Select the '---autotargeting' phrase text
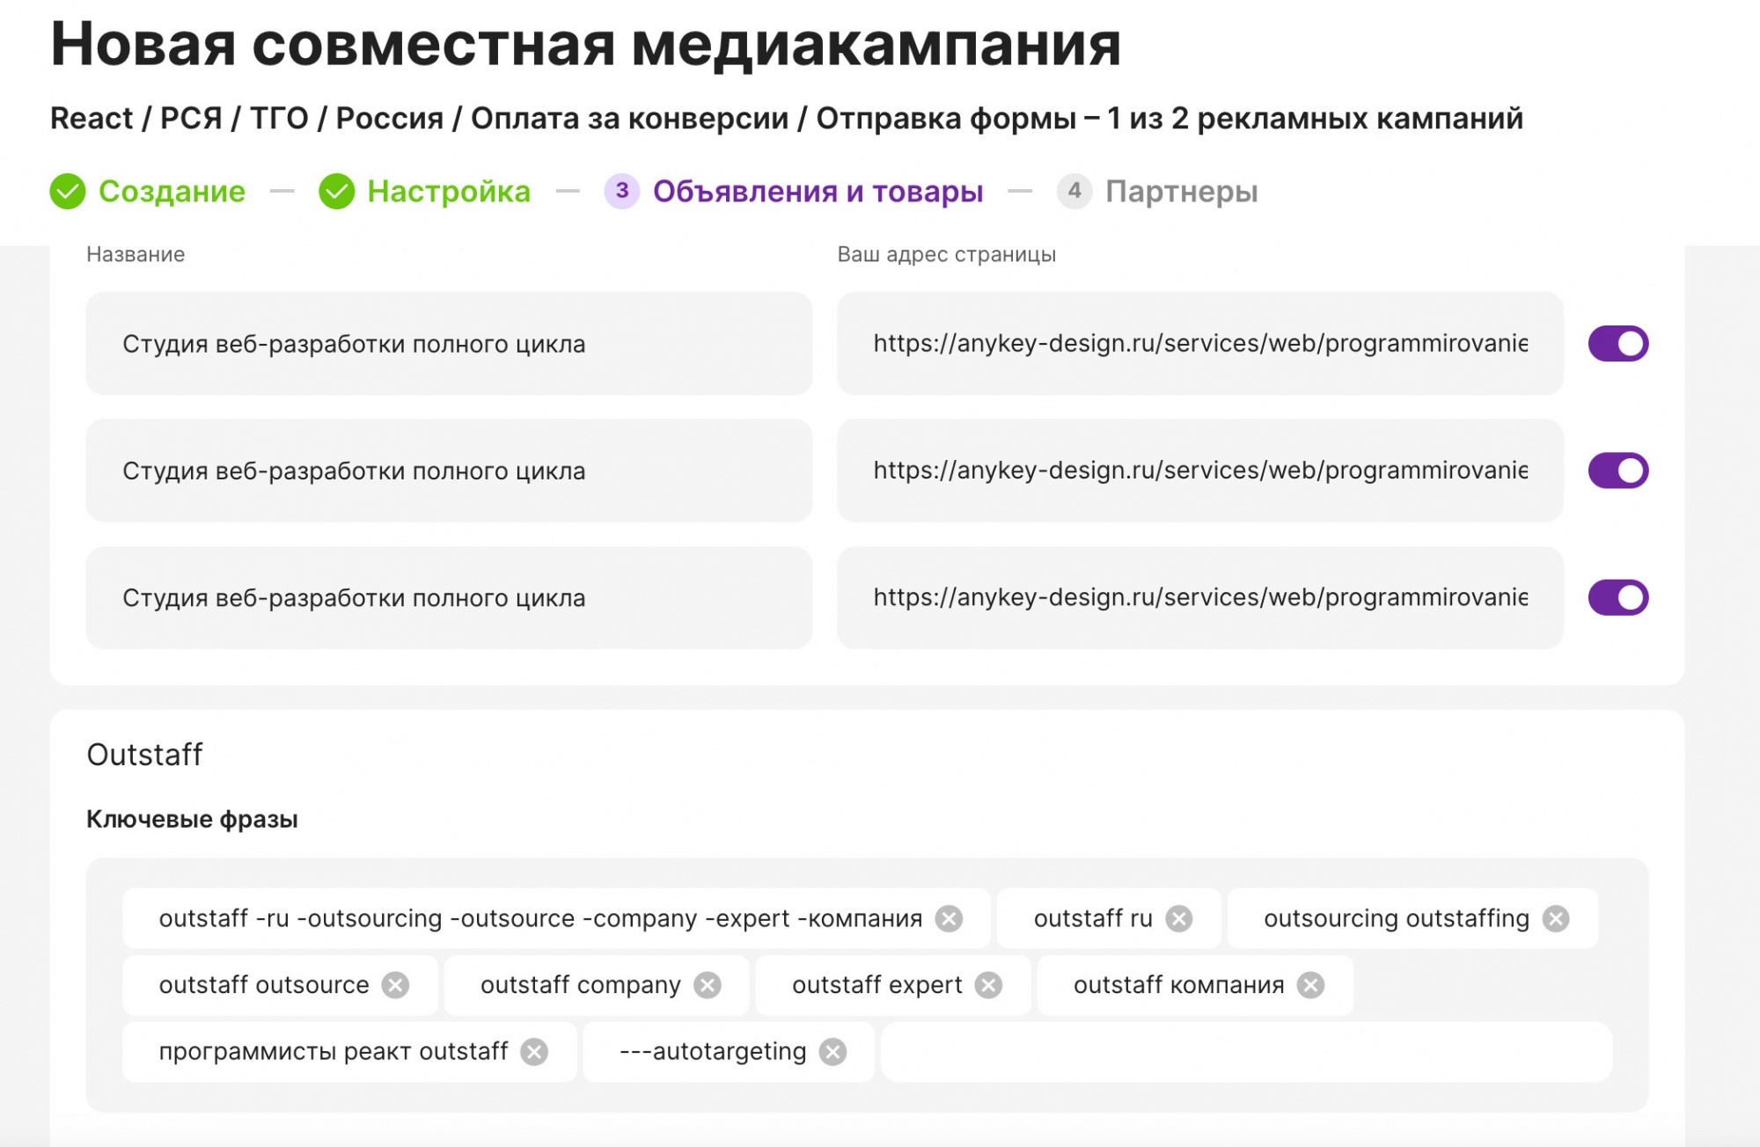1760x1147 pixels. pos(713,1052)
